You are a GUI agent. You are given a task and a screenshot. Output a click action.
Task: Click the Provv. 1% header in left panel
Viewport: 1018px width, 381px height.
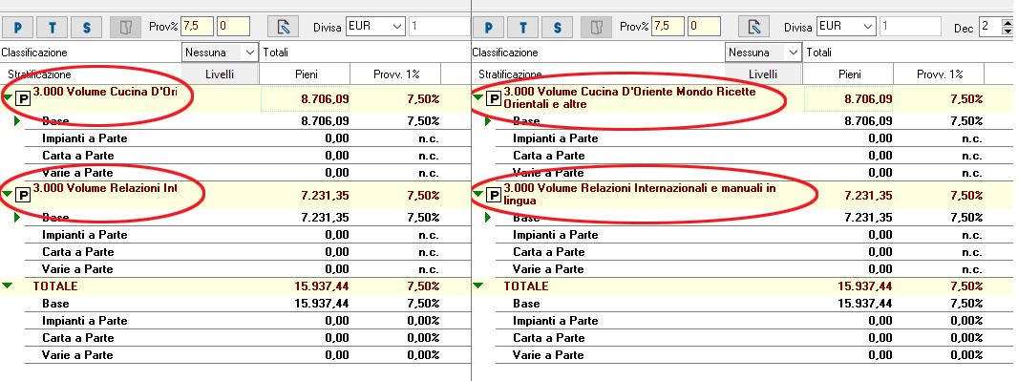pos(395,74)
